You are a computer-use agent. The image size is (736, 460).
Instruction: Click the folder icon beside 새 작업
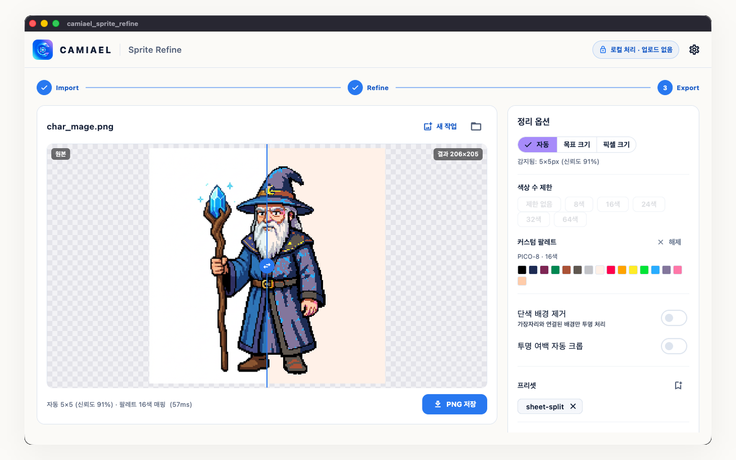(476, 126)
